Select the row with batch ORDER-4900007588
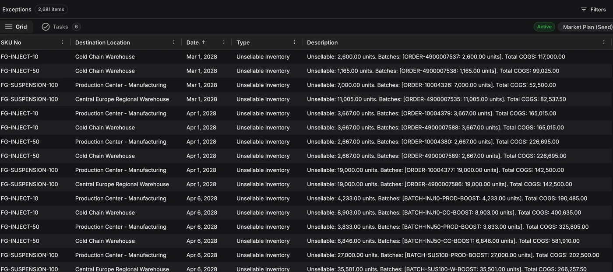The width and height of the screenshot is (613, 272). pos(306,128)
